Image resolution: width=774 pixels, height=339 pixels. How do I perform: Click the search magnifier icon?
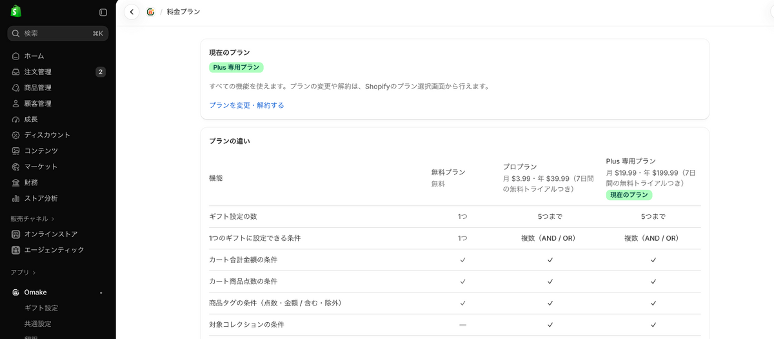pyautogui.click(x=17, y=34)
